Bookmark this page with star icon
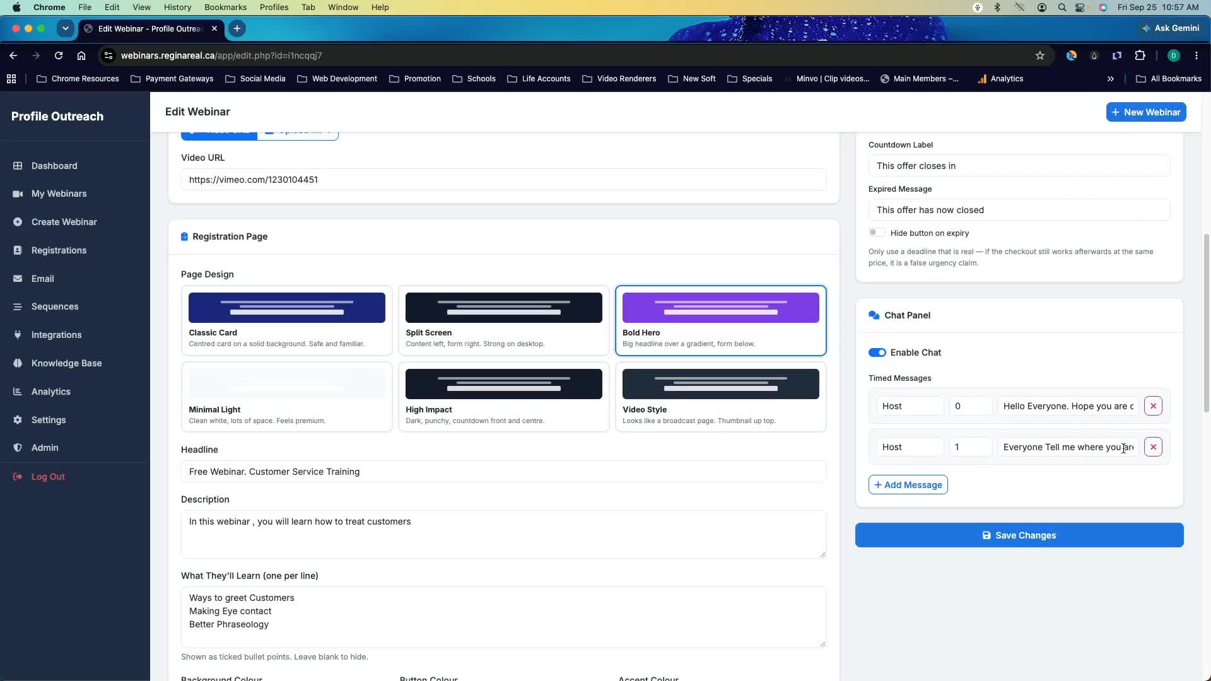The width and height of the screenshot is (1211, 681). click(1040, 55)
